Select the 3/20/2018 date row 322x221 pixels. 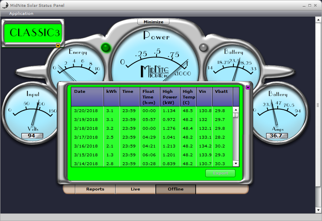click(x=152, y=111)
